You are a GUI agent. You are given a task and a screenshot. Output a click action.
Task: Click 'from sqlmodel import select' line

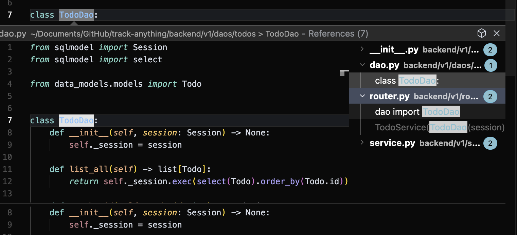pos(96,59)
